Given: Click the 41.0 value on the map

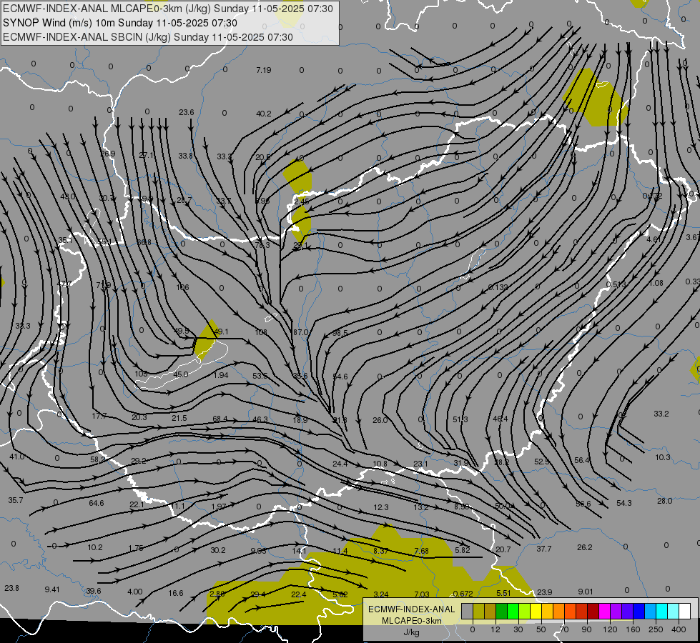Looking at the screenshot, I should 17,457.
